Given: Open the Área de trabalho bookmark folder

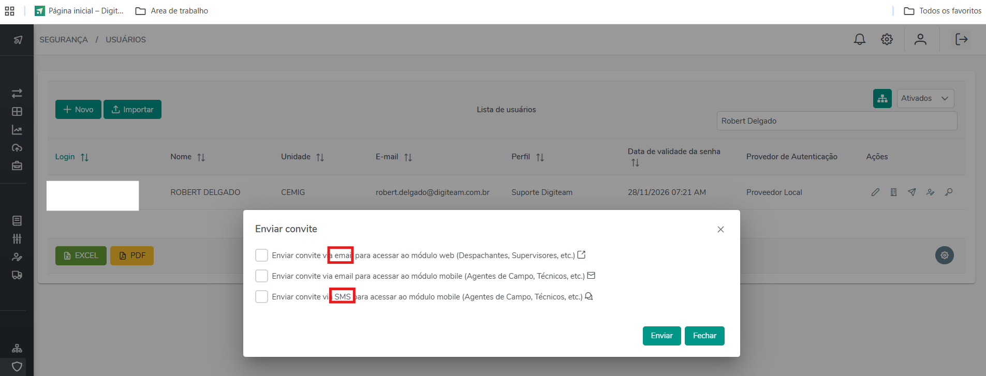Looking at the screenshot, I should click(172, 11).
